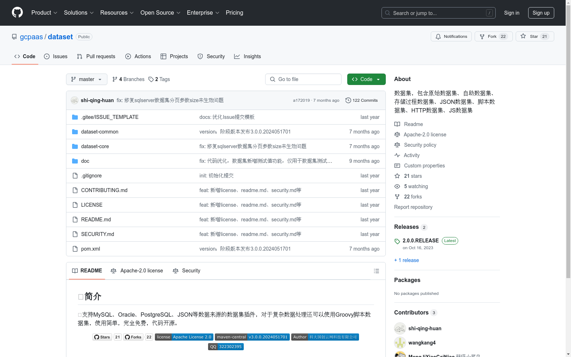Viewport: 571px width, 357px height.
Task: Expand the Enterprise menu
Action: (203, 12)
